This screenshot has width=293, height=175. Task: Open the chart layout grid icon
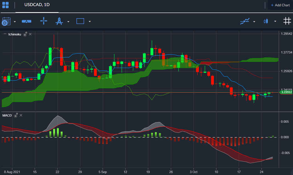click(5, 5)
